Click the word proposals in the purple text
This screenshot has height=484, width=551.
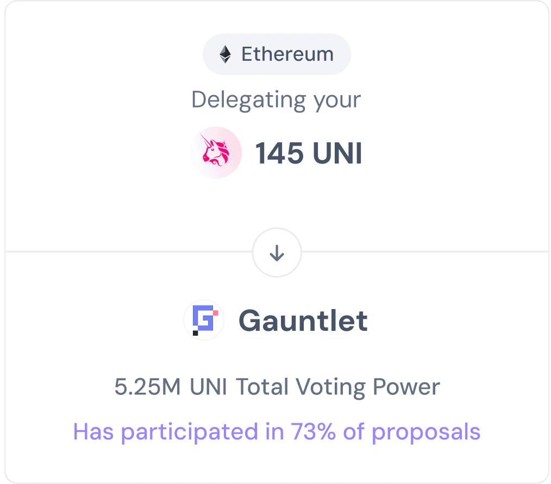pyautogui.click(x=426, y=433)
